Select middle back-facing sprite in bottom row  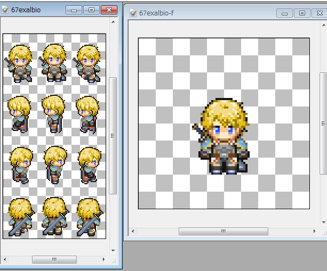[55, 217]
